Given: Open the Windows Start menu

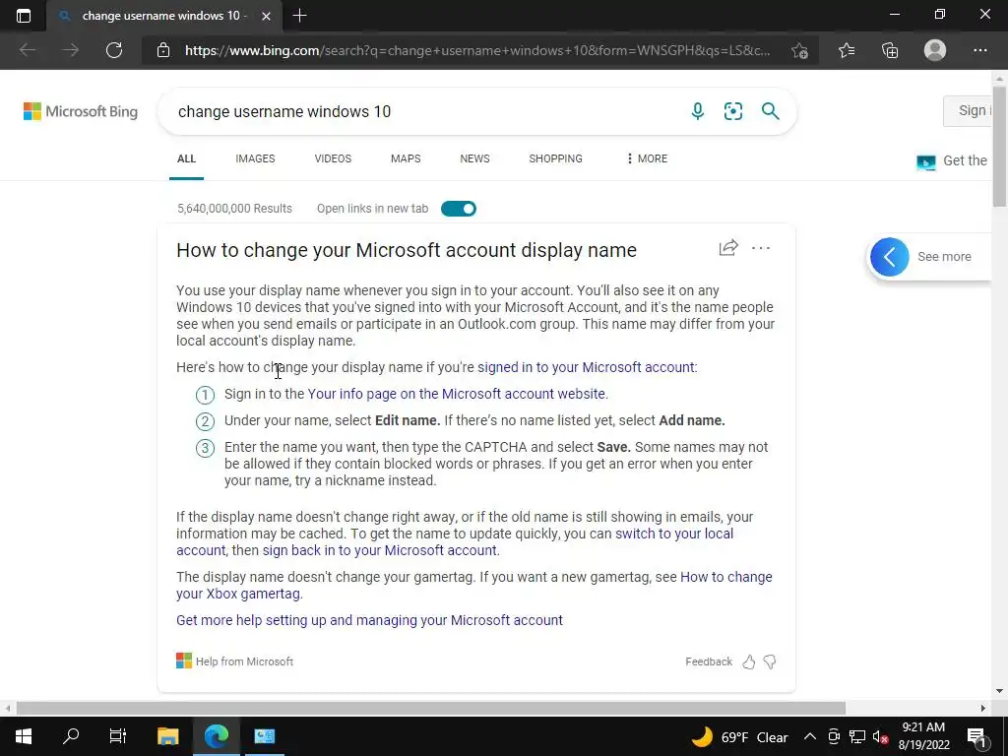Looking at the screenshot, I should click(24, 736).
